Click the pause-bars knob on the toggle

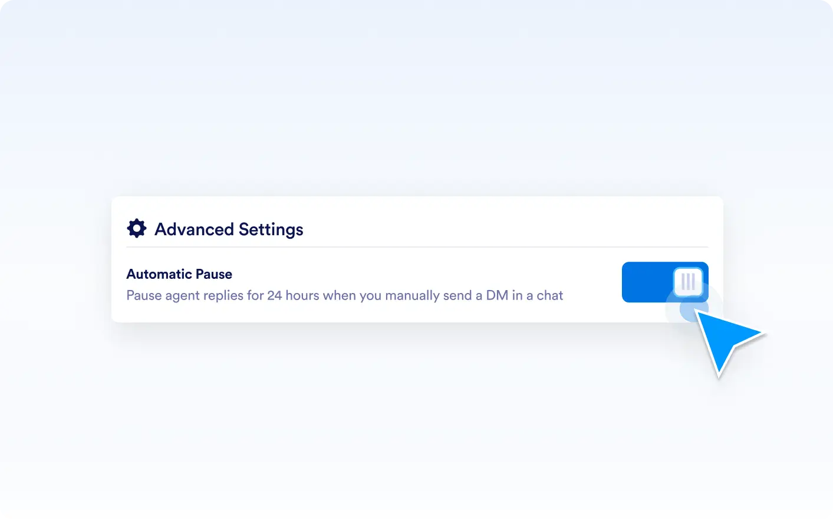coord(688,282)
